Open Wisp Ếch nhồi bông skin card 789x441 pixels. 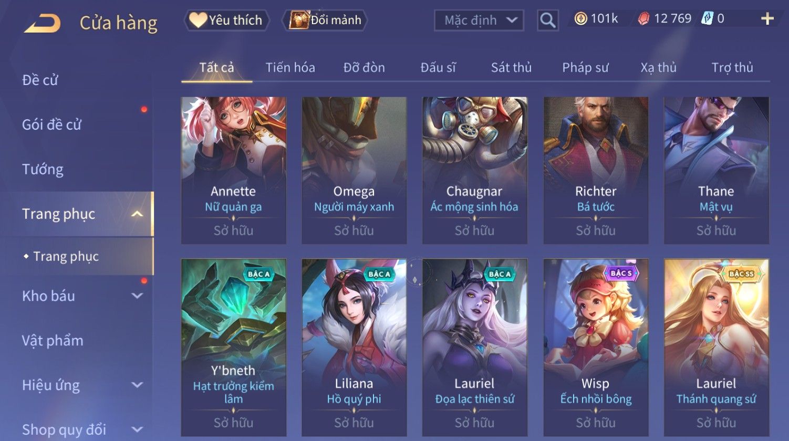coord(596,348)
